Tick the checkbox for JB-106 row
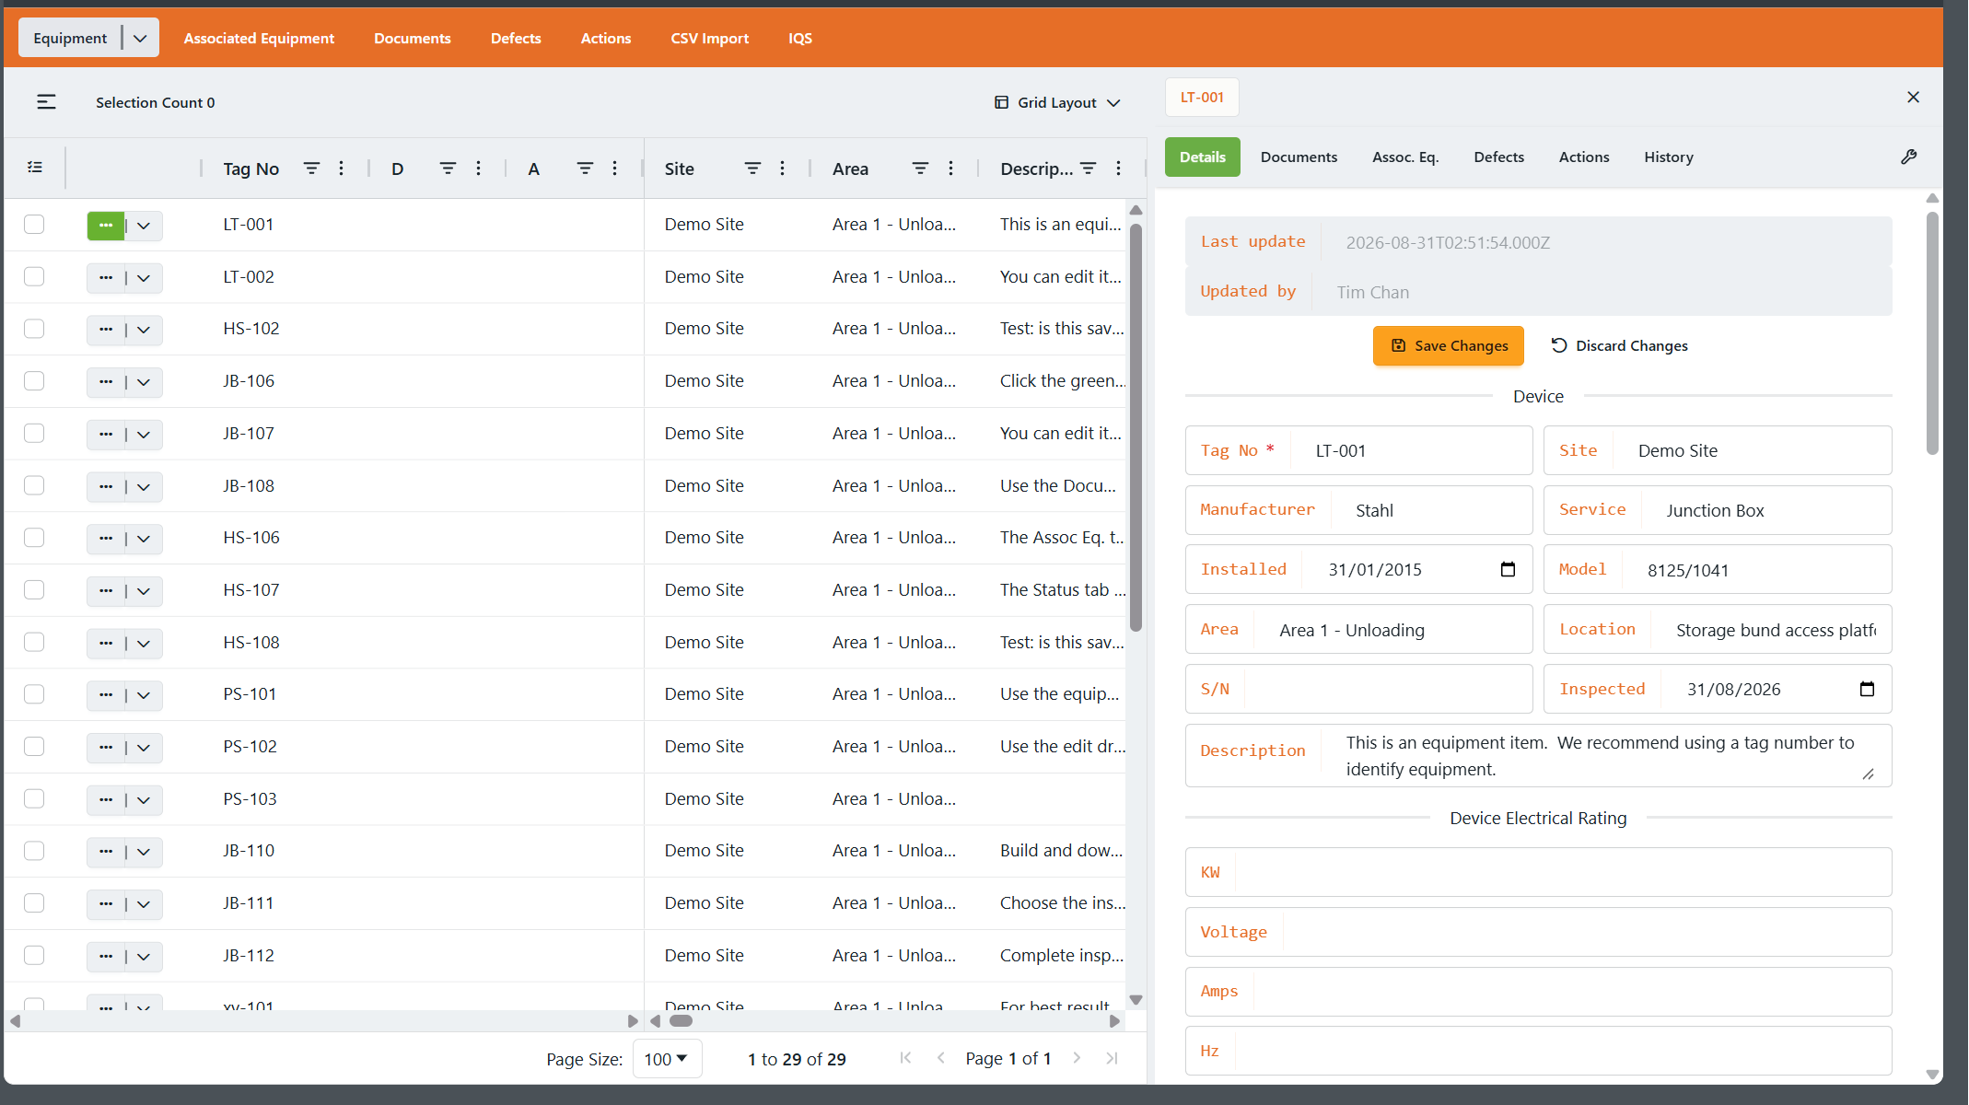1969x1105 pixels. click(x=34, y=381)
